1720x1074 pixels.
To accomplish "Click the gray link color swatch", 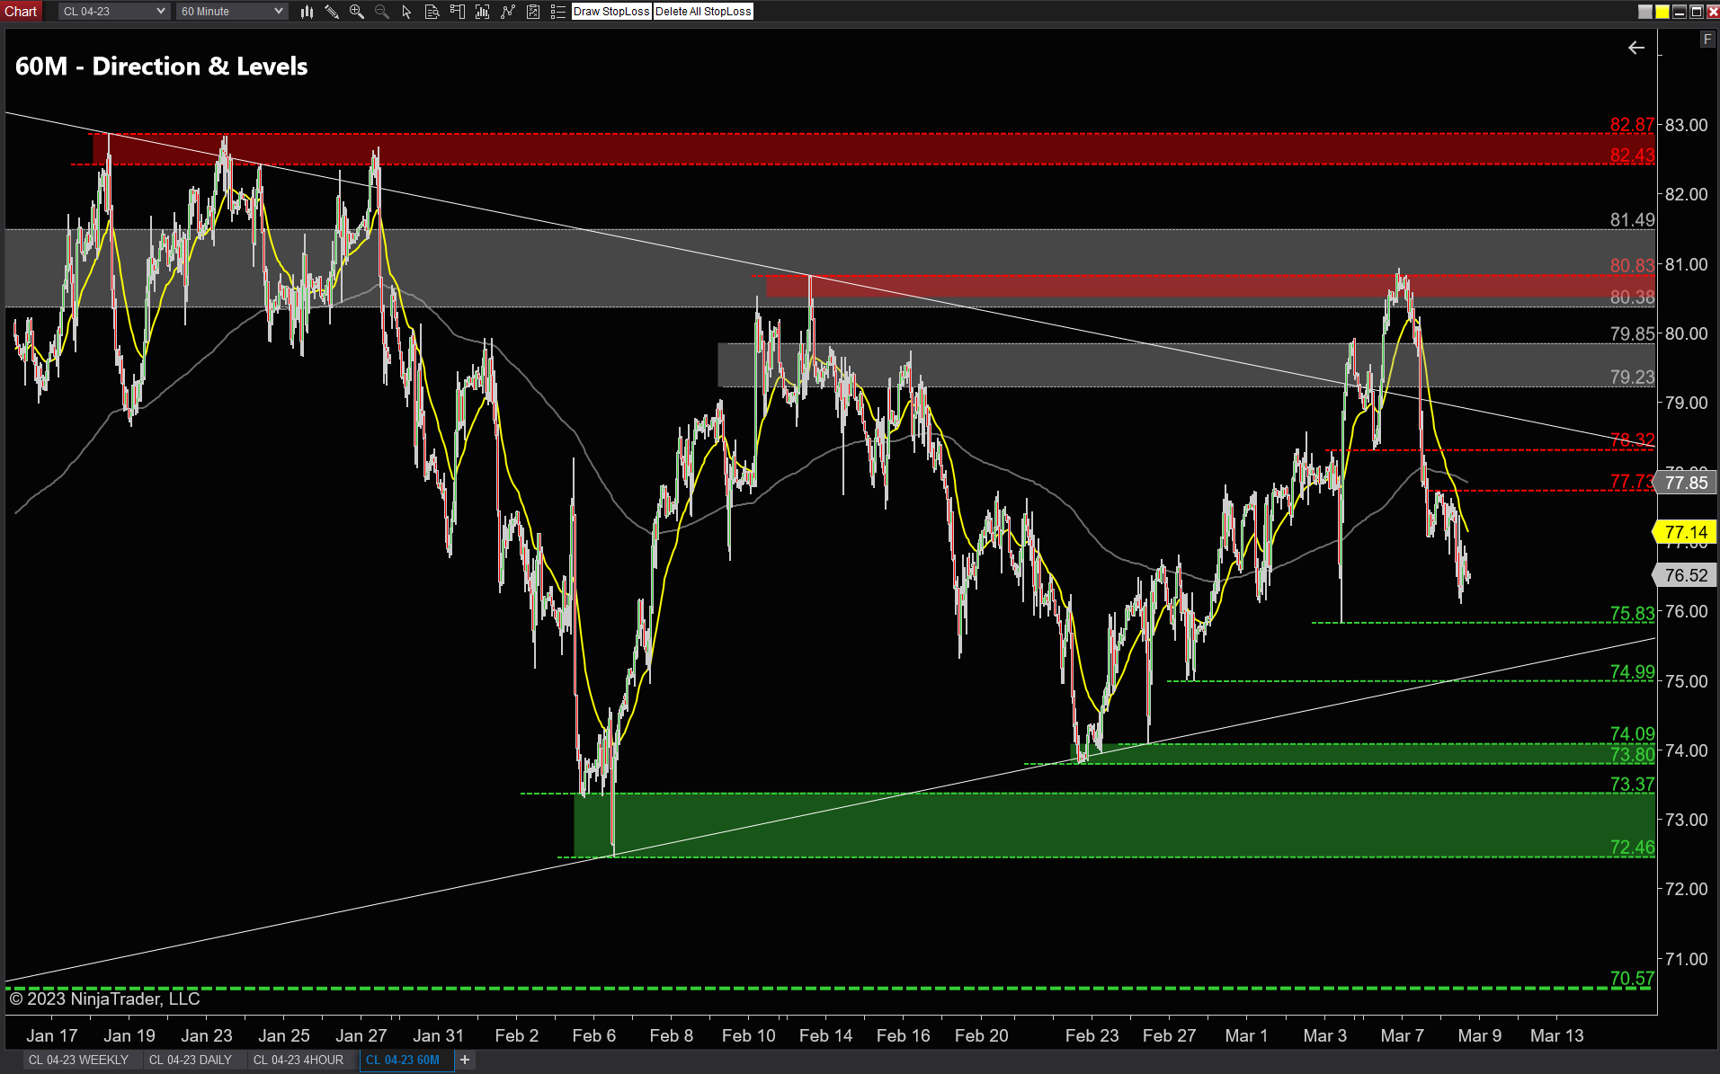I will click(x=1645, y=12).
